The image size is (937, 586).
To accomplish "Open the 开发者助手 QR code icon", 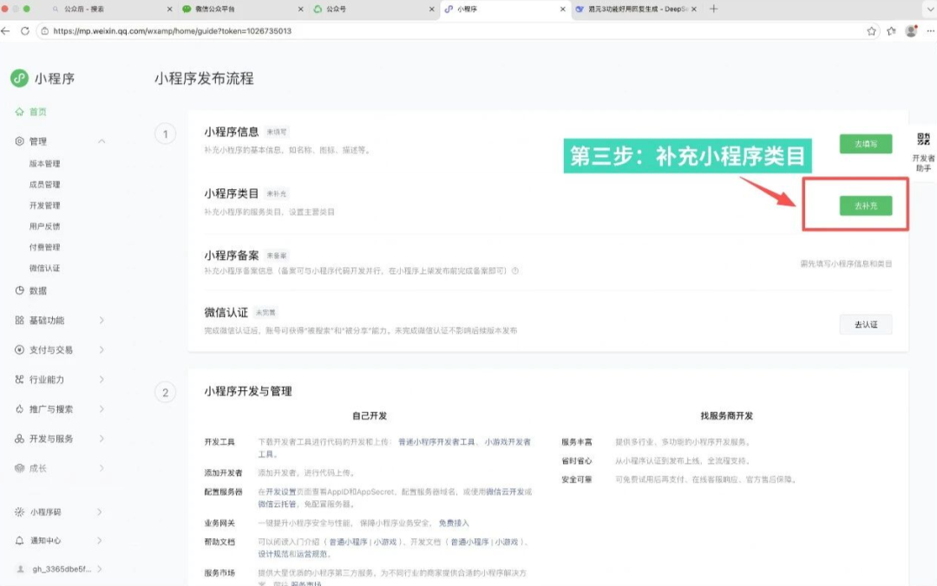I will pyautogui.click(x=923, y=140).
